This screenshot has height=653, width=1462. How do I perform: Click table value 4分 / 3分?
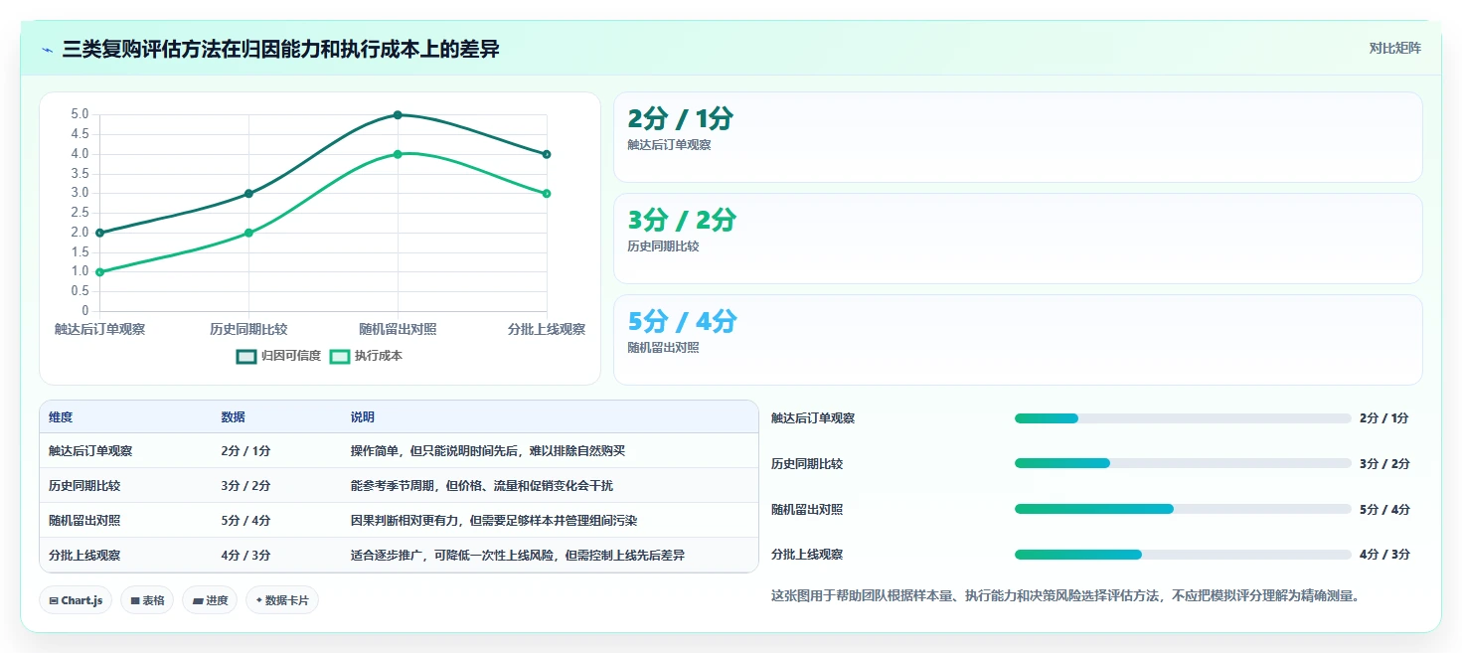click(245, 556)
